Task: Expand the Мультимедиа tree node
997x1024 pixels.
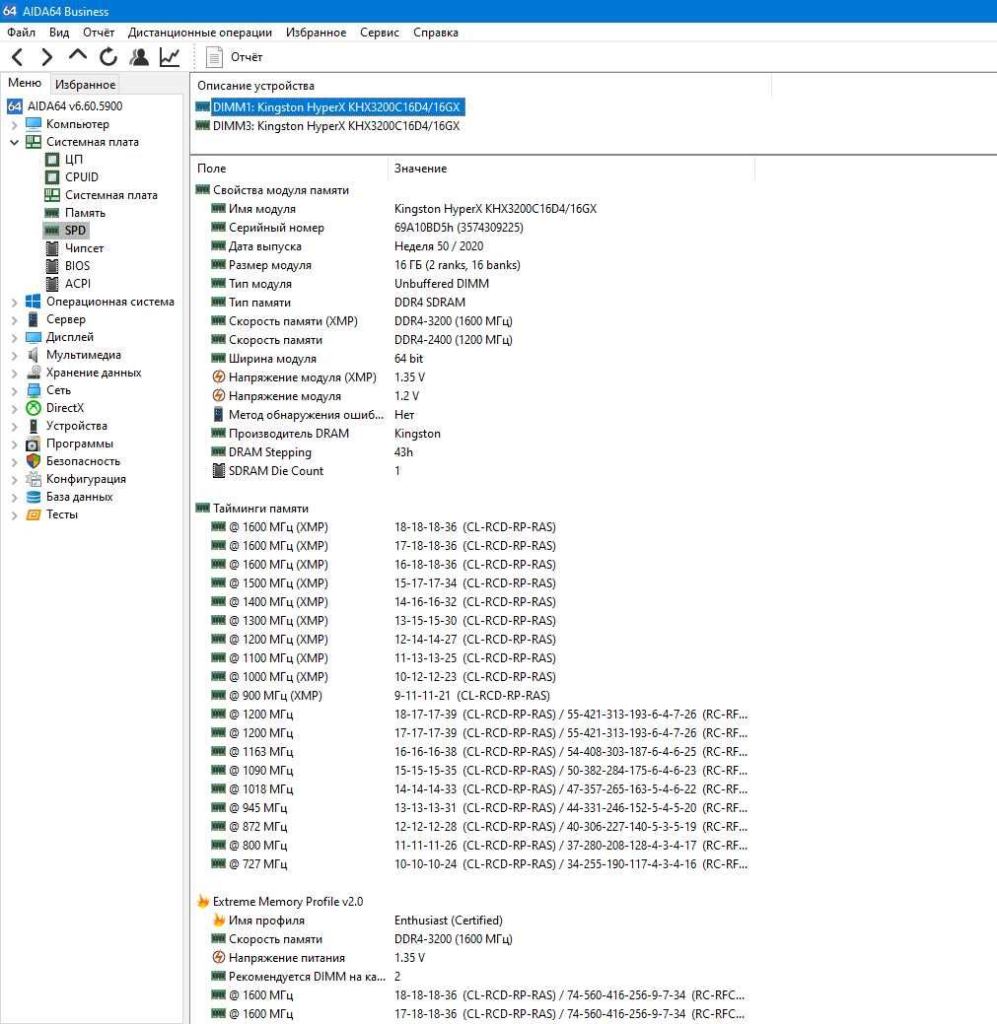Action: pos(15,355)
